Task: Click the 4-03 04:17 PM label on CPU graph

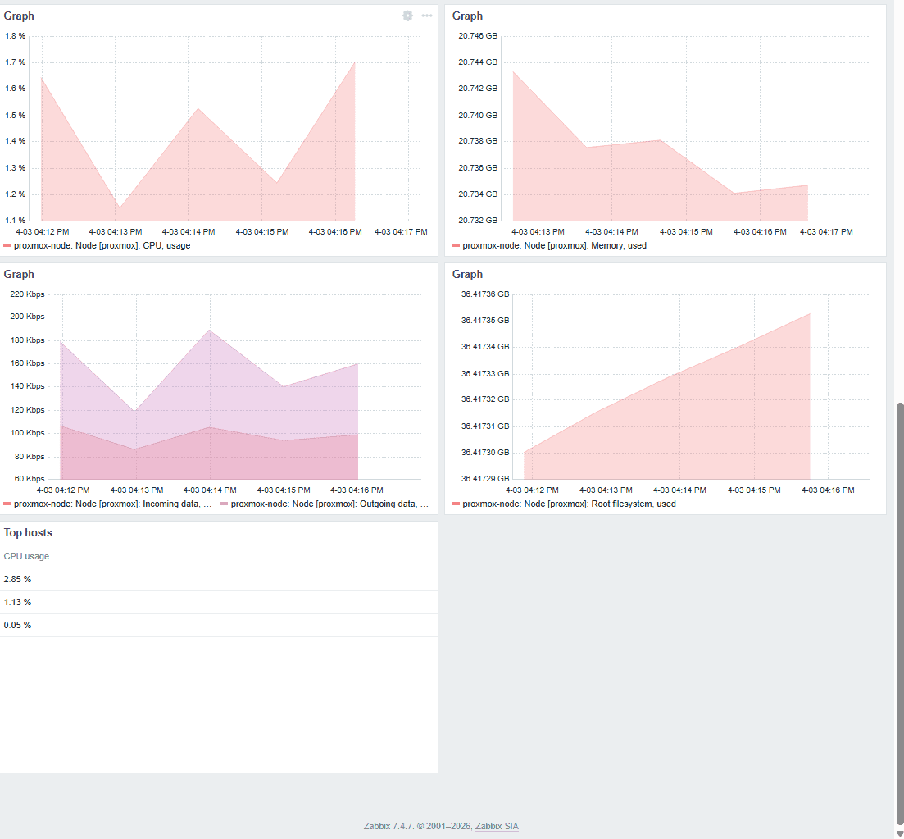Action: click(x=401, y=232)
